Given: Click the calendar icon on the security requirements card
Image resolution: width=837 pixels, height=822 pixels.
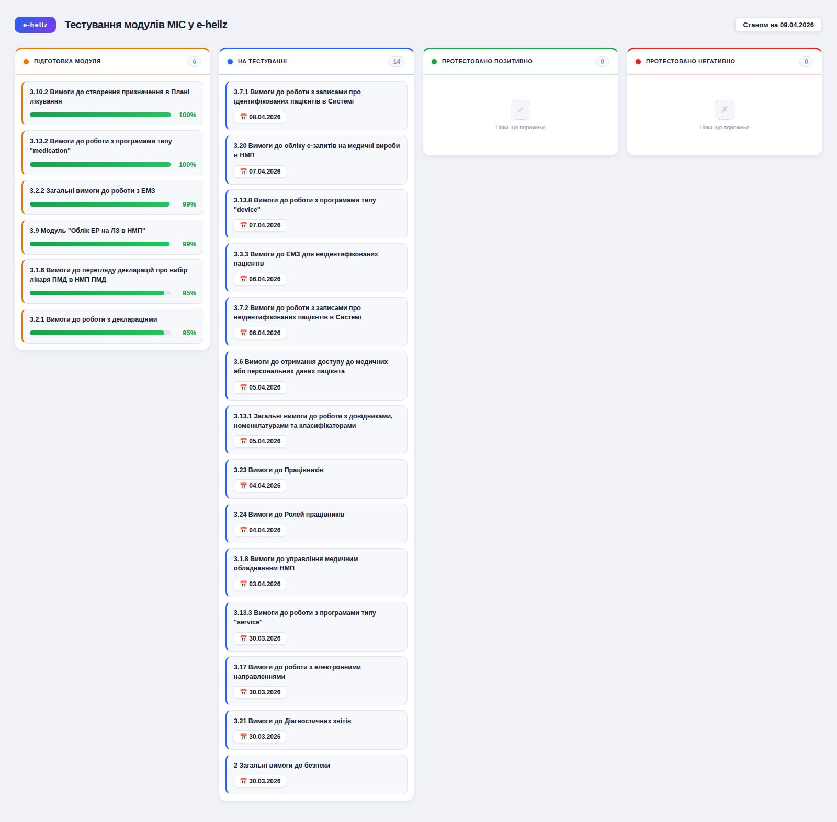Looking at the screenshot, I should click(243, 781).
